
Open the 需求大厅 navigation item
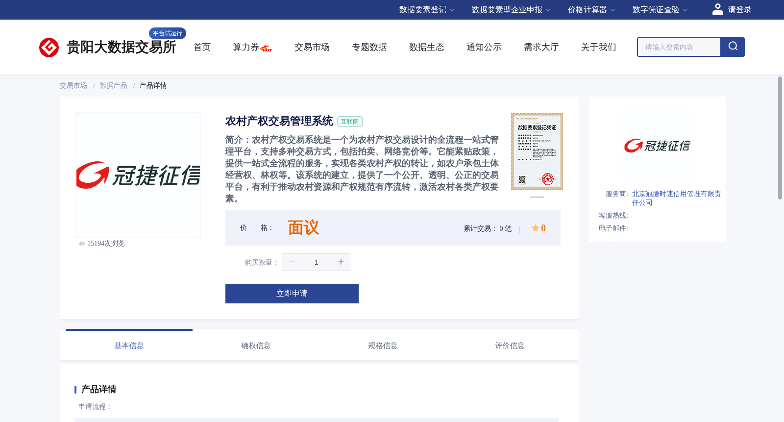pyautogui.click(x=541, y=47)
